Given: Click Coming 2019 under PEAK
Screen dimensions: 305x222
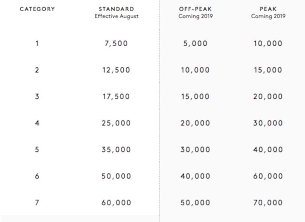Looking at the screenshot, I should pyautogui.click(x=268, y=16).
